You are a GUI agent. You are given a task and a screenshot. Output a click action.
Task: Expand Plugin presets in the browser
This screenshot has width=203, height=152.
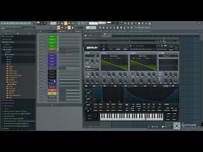(9, 100)
